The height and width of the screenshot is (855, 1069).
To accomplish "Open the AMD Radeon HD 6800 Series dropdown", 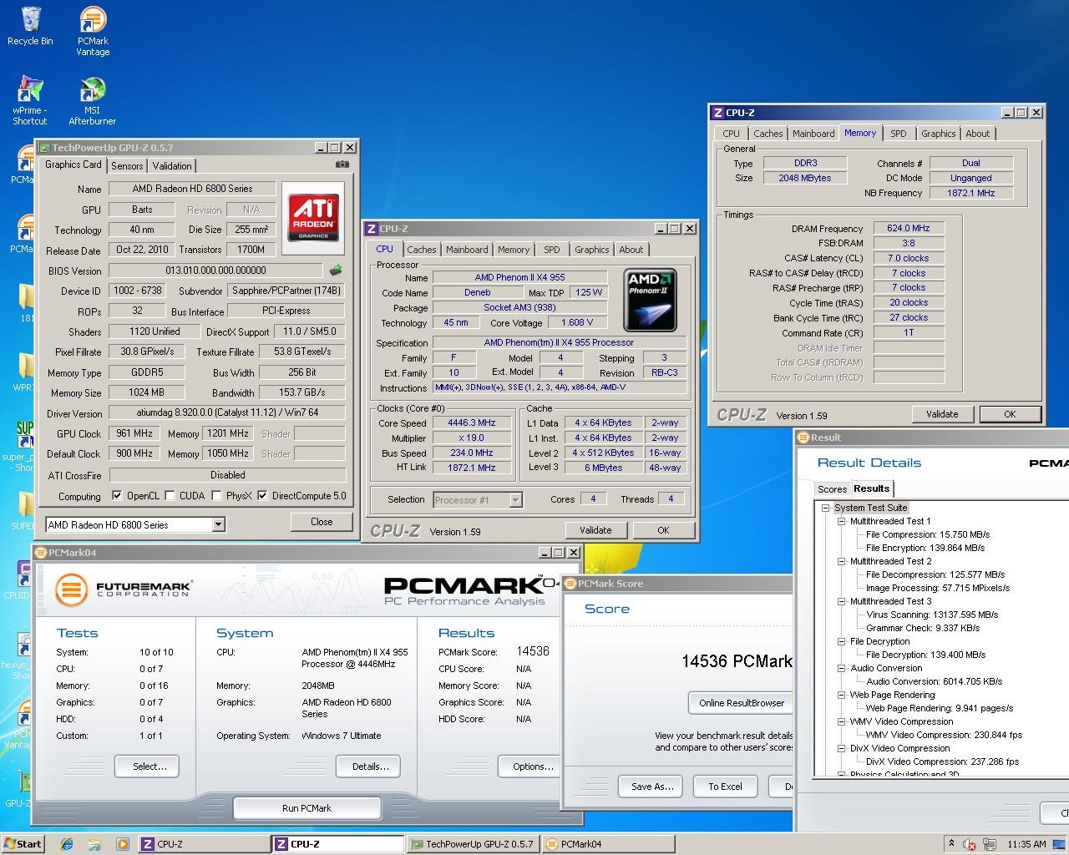I will click(218, 524).
